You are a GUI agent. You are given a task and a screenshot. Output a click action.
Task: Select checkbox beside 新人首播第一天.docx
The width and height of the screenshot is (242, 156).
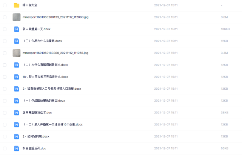[5, 29]
